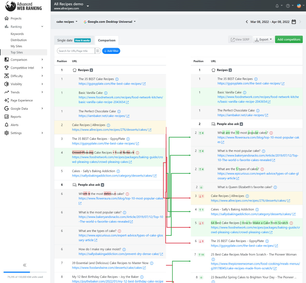This screenshot has height=283, width=306.
Task: Click the Add competitors button
Action: (x=289, y=39)
